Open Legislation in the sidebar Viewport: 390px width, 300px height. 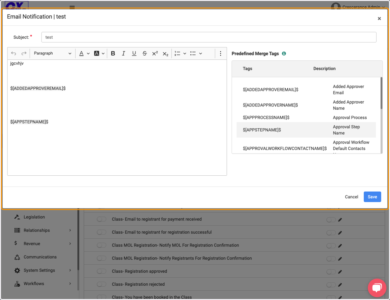click(x=34, y=217)
